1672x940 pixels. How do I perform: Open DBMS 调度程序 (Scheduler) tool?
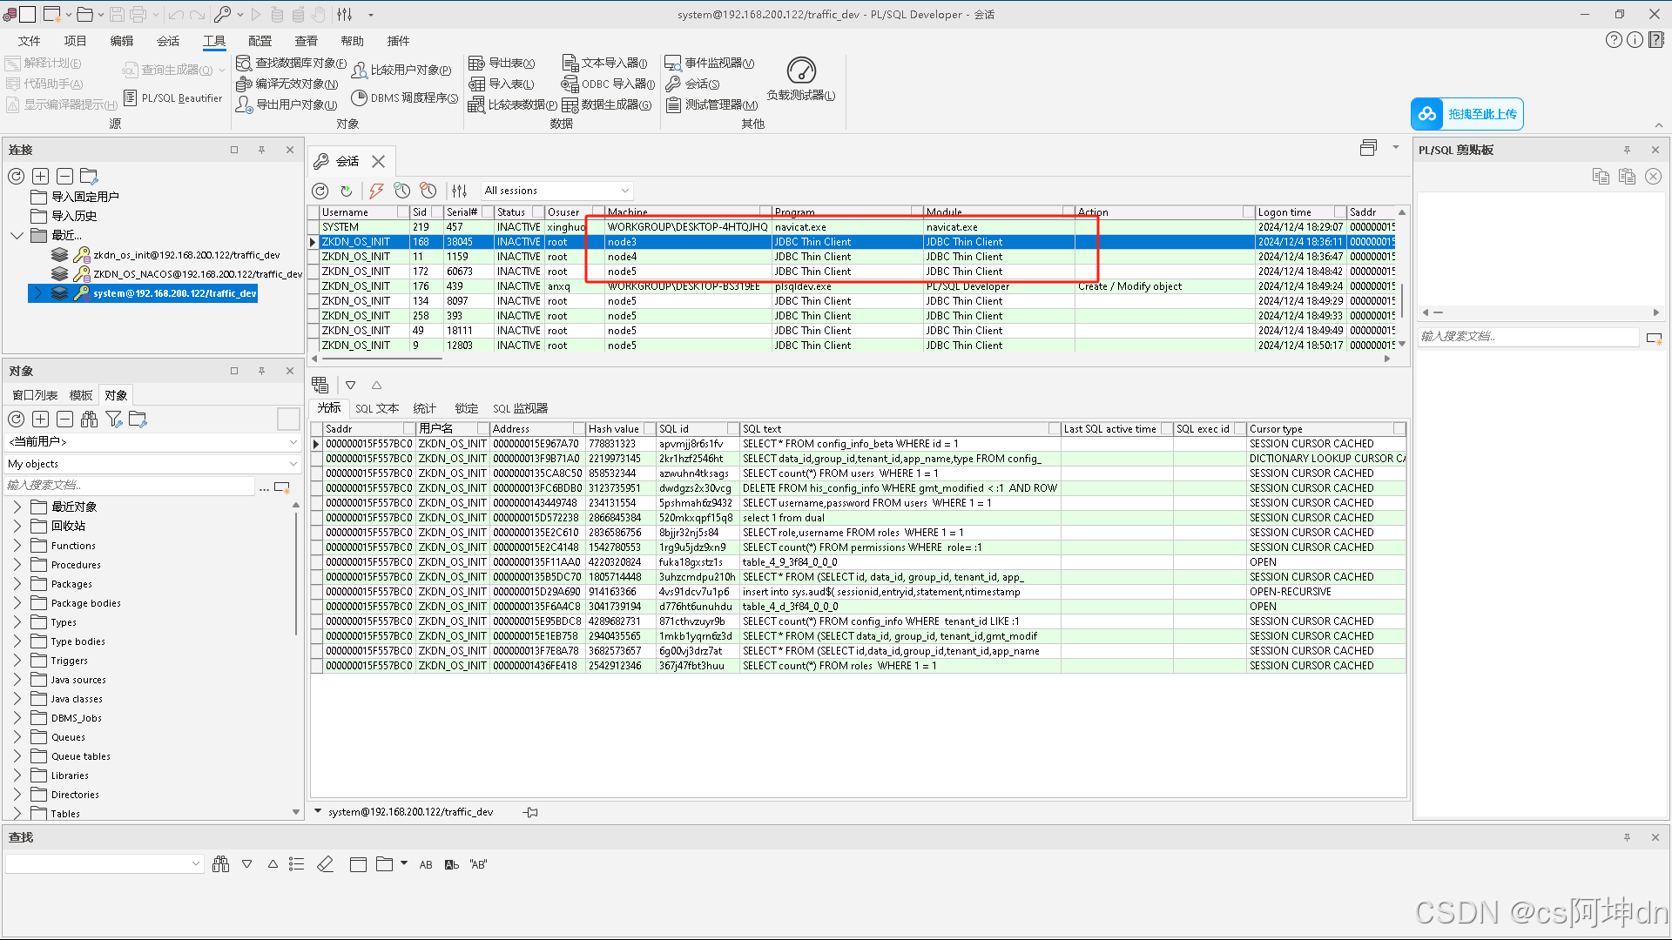pyautogui.click(x=405, y=97)
